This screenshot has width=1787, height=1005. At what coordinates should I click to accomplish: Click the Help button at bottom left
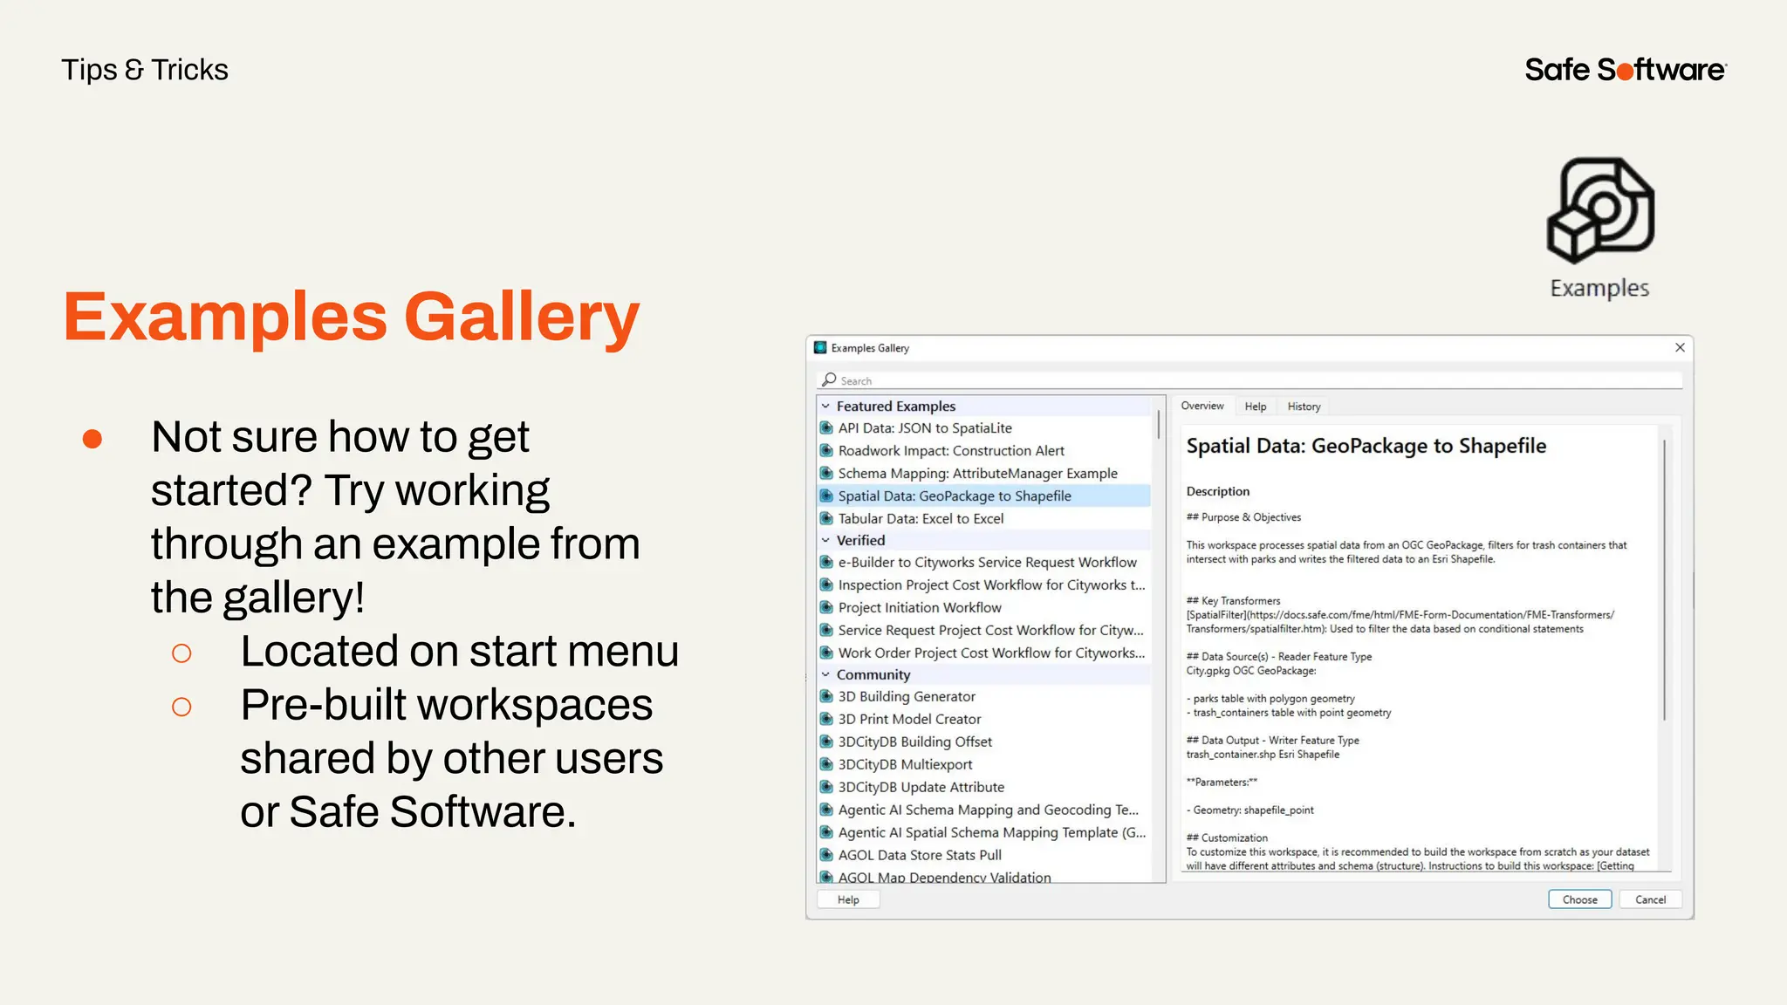[848, 899]
